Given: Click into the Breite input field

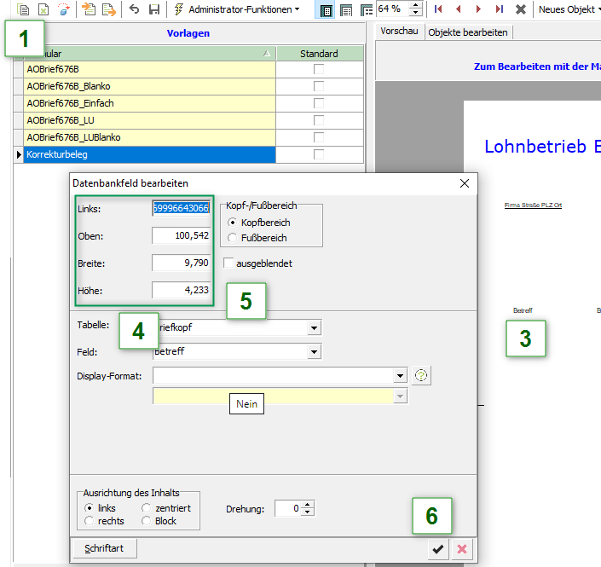Looking at the screenshot, I should 181,263.
